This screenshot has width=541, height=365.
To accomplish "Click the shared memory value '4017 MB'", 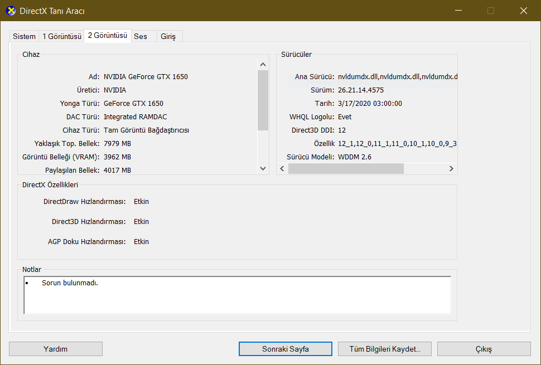I will point(117,171).
